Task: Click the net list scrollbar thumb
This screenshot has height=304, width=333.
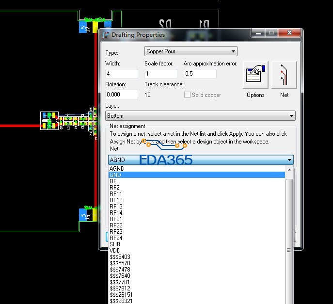Action: point(289,241)
